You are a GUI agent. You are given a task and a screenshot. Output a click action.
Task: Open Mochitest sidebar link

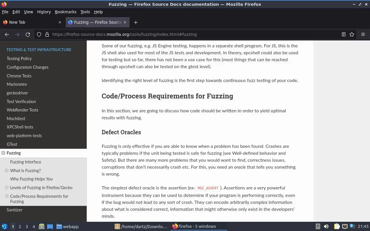point(16,119)
